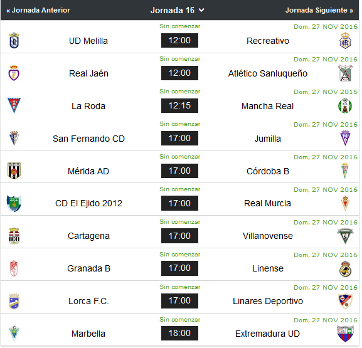Click the Mérida AD striped crest
This screenshot has height=348, width=362.
pyautogui.click(x=14, y=171)
